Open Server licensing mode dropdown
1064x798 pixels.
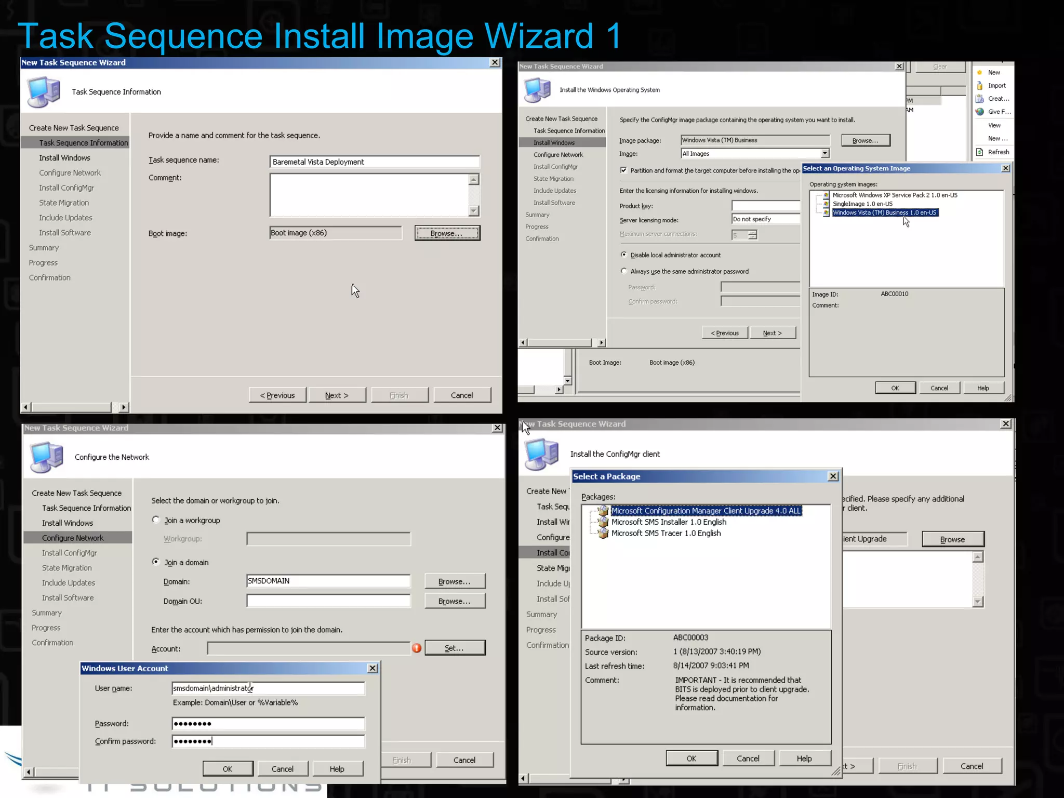(766, 219)
